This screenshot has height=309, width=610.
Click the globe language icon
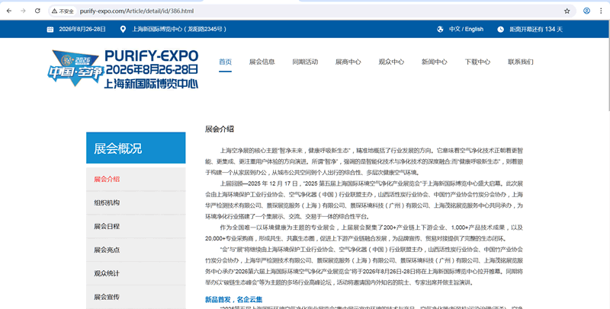click(441, 29)
